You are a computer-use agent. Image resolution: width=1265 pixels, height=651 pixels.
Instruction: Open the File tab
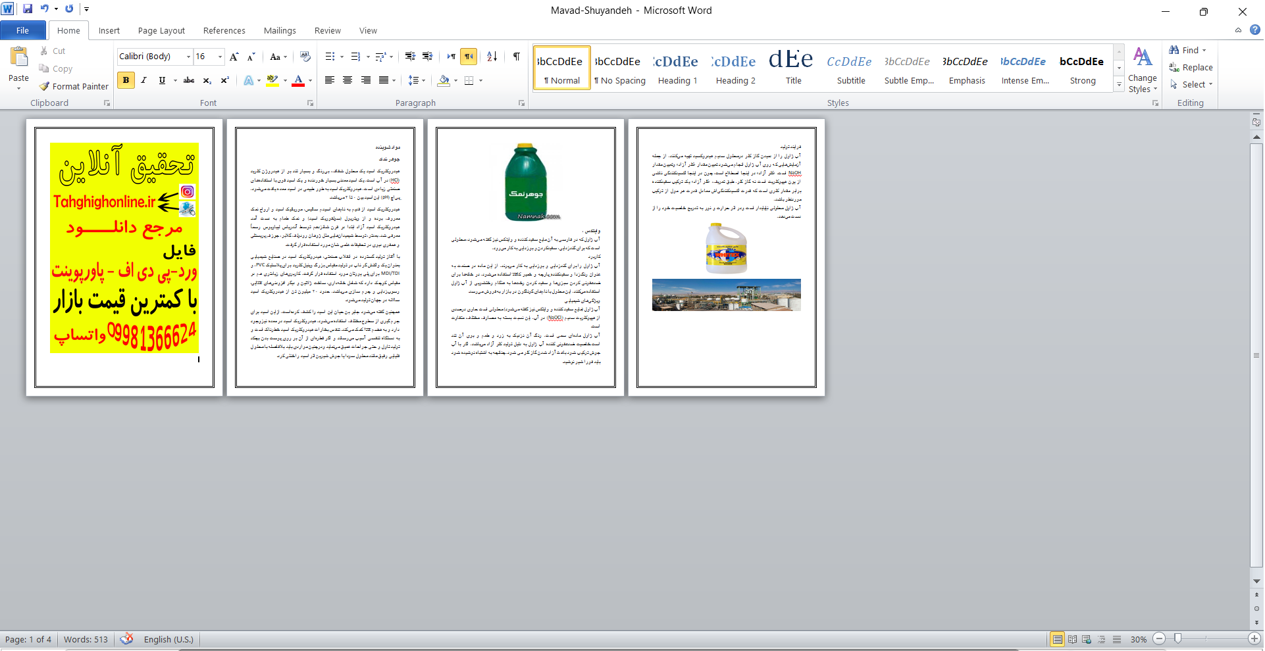22,30
